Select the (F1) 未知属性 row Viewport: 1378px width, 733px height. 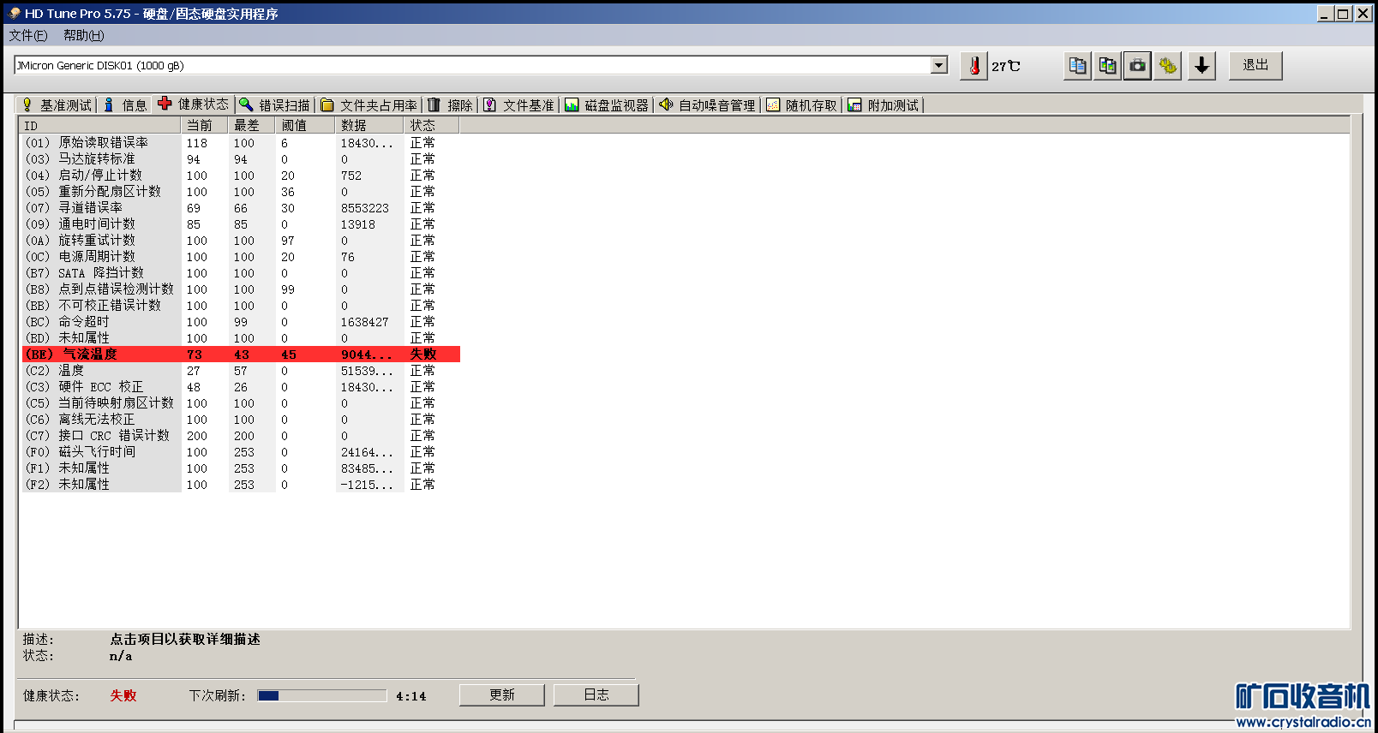click(x=241, y=468)
